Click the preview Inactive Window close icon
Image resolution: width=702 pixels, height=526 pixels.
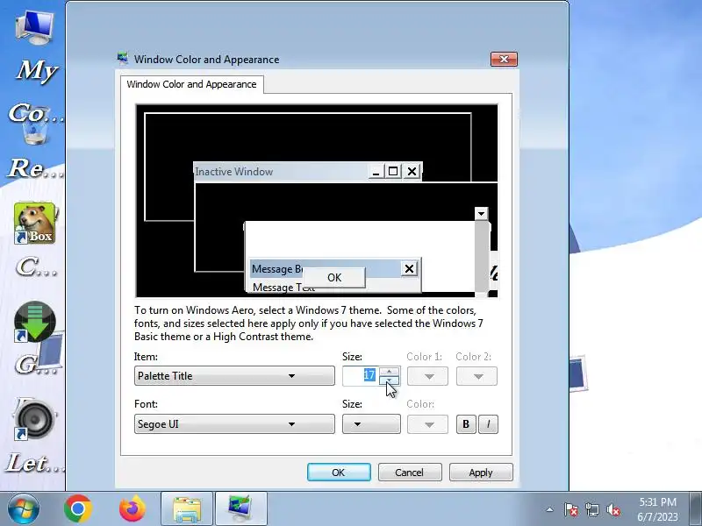pos(412,171)
